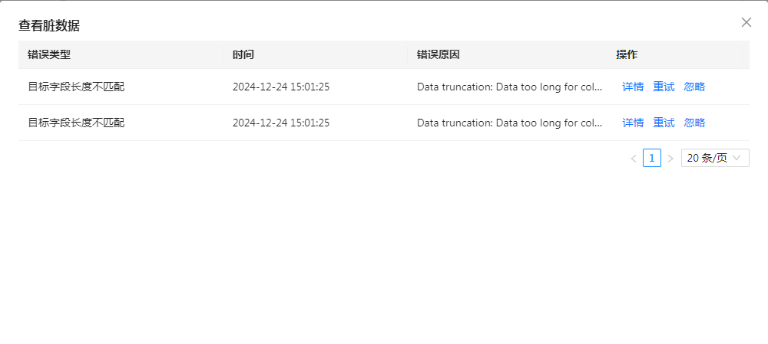The height and width of the screenshot is (344, 768).
Task: Click 重试 in the second row
Action: (664, 123)
